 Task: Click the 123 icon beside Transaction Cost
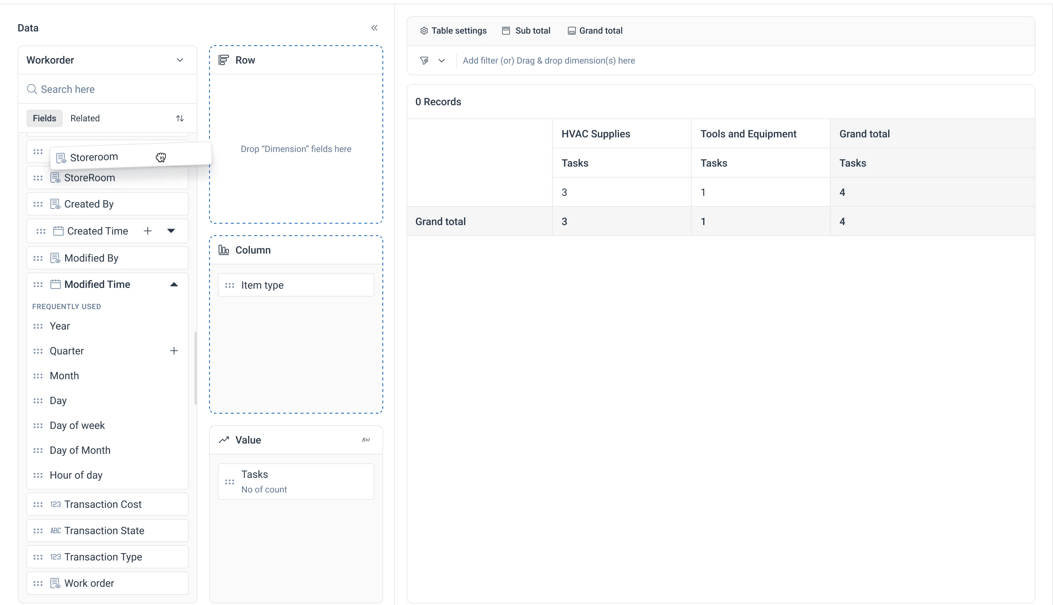point(55,504)
